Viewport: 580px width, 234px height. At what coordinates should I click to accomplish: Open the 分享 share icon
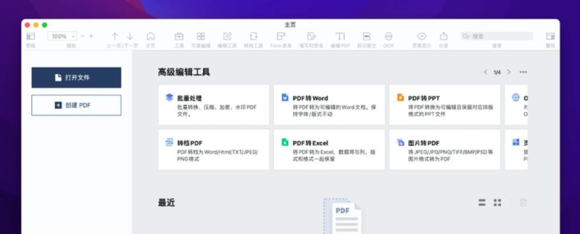pyautogui.click(x=443, y=36)
